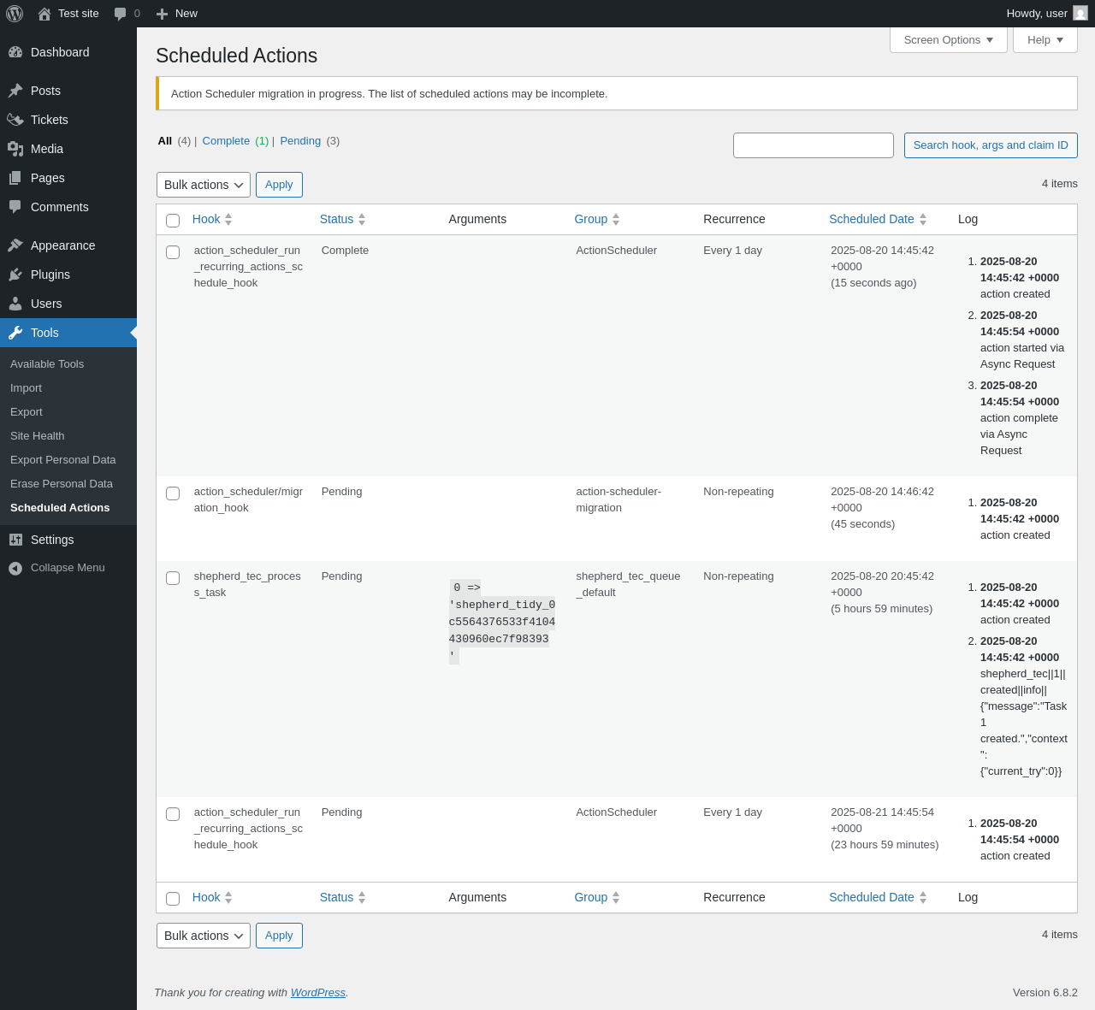Open the comments bubble icon in admin bar
This screenshot has height=1010, width=1095.
(x=121, y=14)
